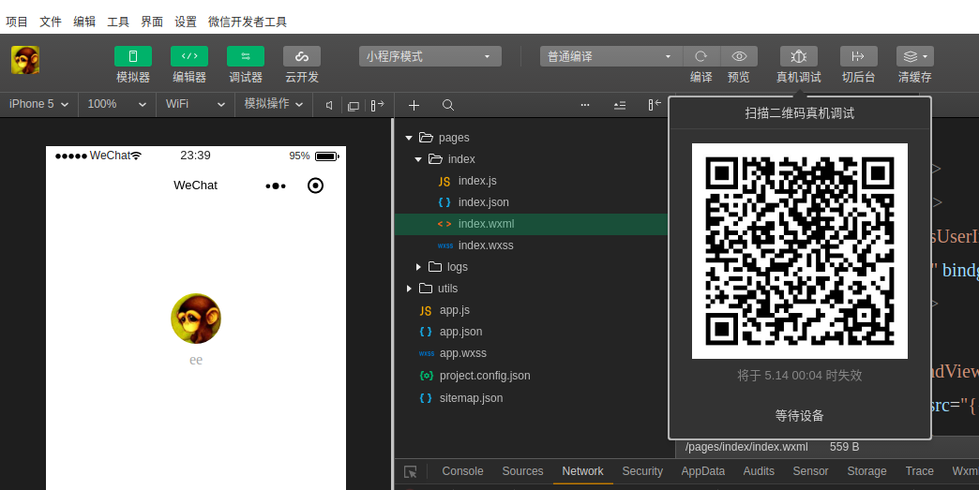Click the 等待设备 waiting text in popup
The height and width of the screenshot is (490, 979).
[800, 416]
